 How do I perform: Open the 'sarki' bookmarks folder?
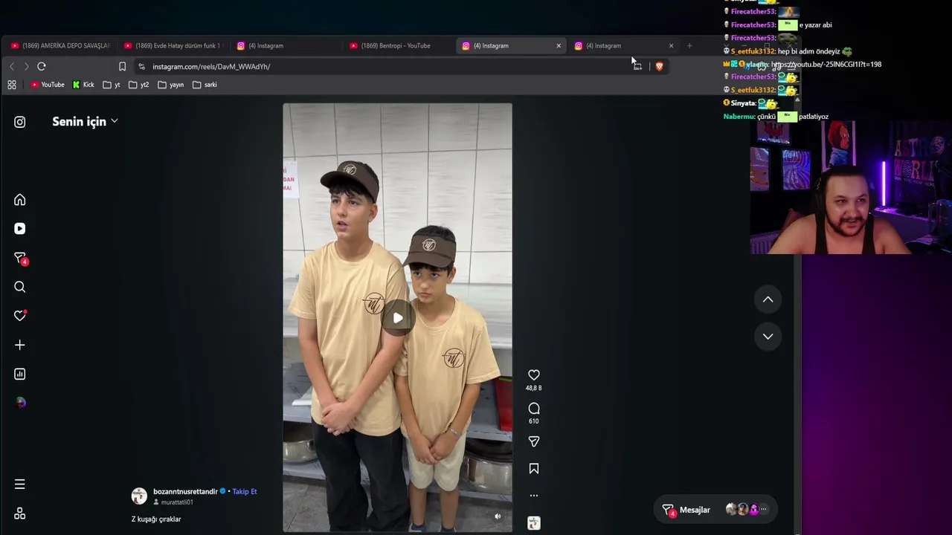click(205, 85)
